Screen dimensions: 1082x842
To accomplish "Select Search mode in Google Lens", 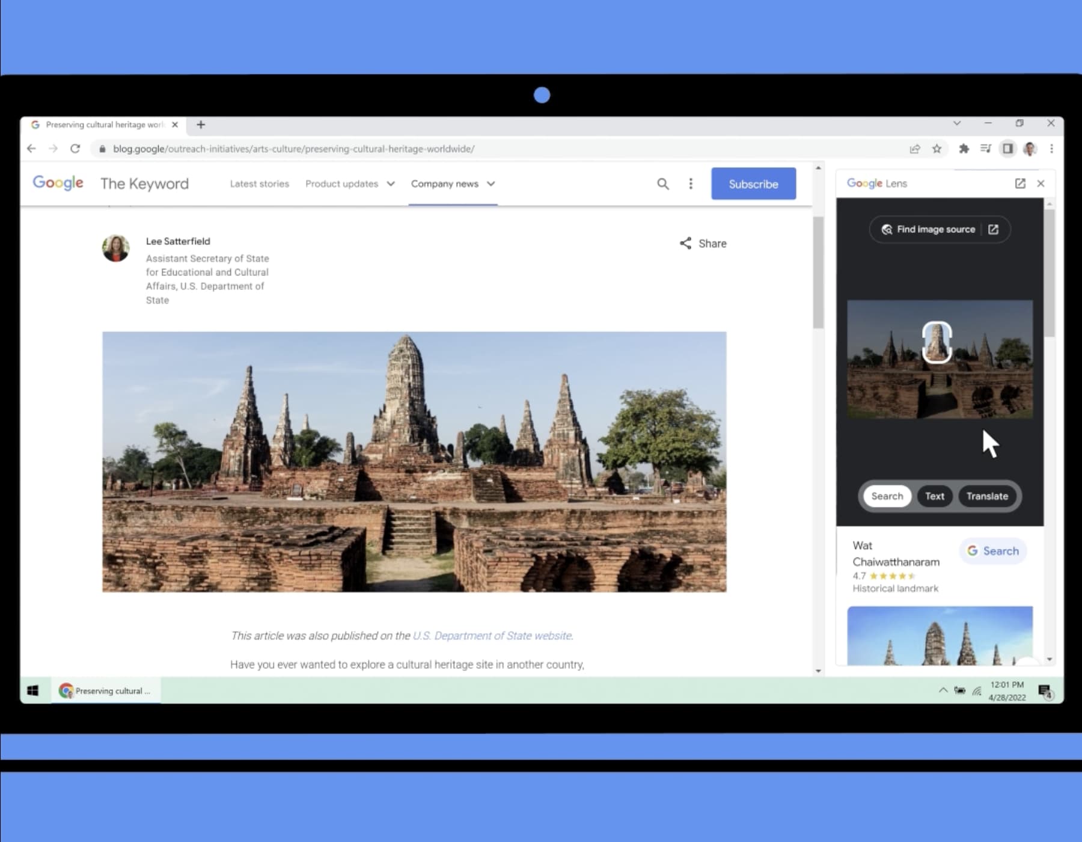I will click(886, 496).
